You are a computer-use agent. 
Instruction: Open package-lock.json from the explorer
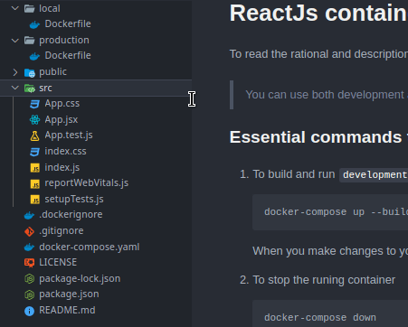[x=80, y=279]
